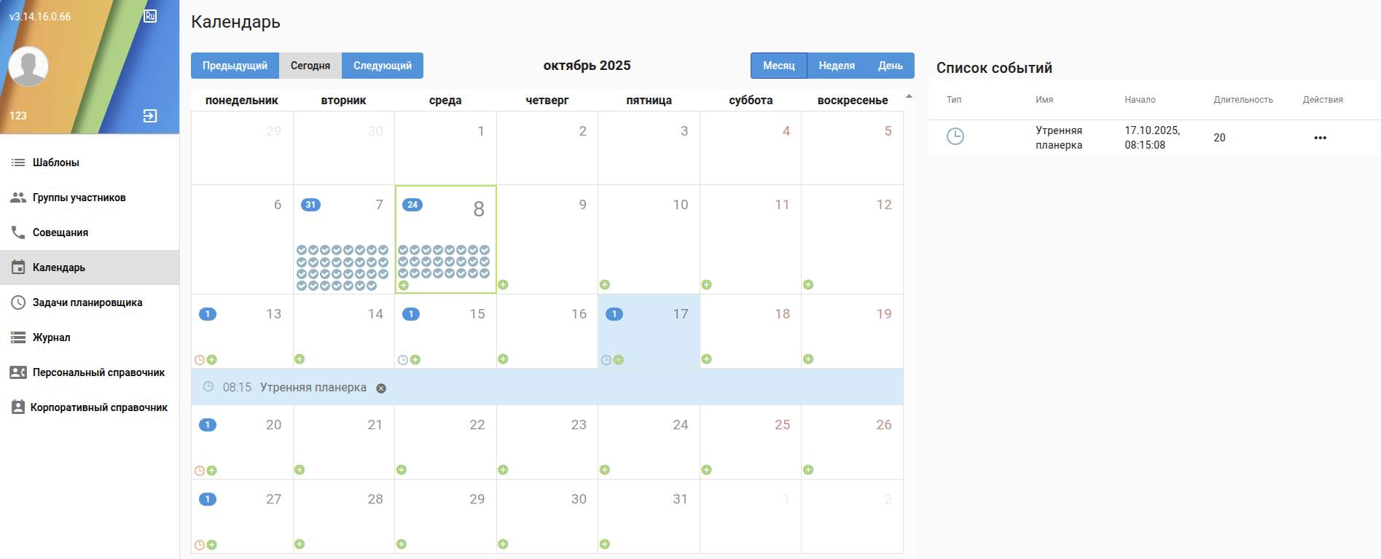Click the logout icon in the profile header
Screen dimensions: 1381x559
click(150, 116)
